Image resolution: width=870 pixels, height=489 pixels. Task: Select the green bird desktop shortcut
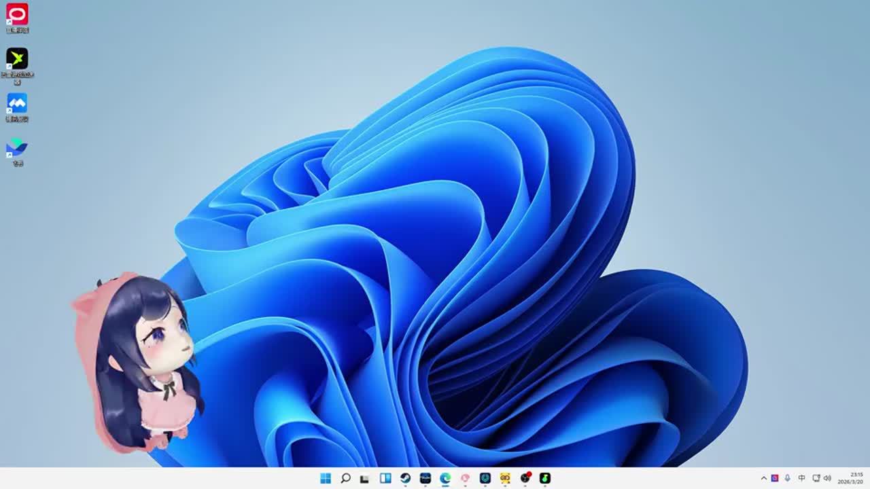(x=17, y=59)
